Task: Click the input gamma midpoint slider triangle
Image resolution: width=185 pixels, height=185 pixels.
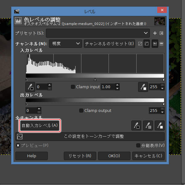Action: (95, 80)
